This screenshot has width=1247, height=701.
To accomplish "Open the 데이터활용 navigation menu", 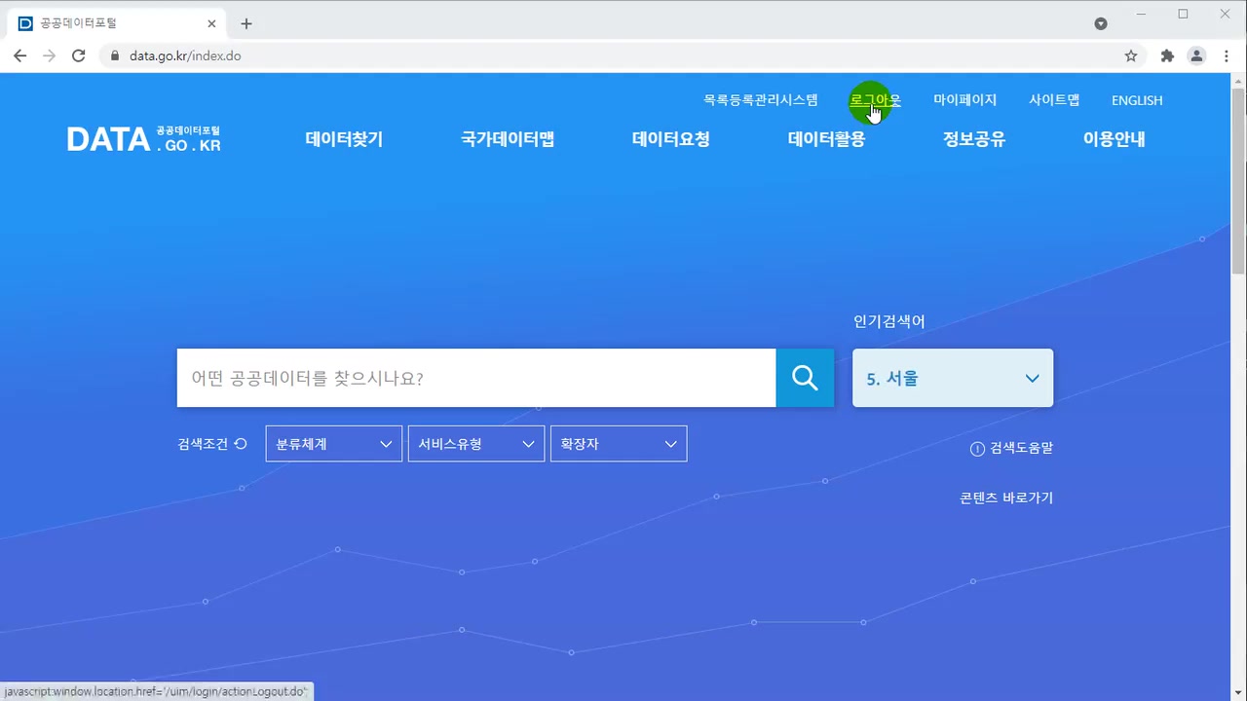I will click(825, 139).
